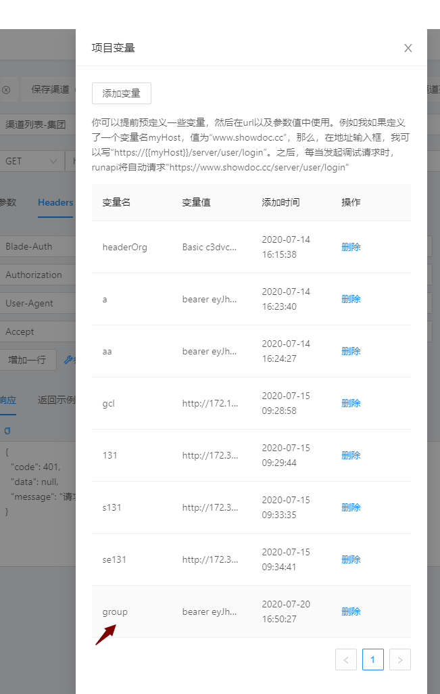
Task: Delete the group variable
Action: [x=351, y=611]
